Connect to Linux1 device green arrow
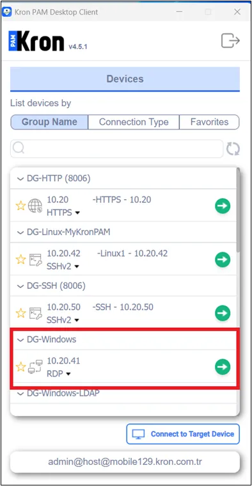The image size is (252, 486). click(223, 260)
